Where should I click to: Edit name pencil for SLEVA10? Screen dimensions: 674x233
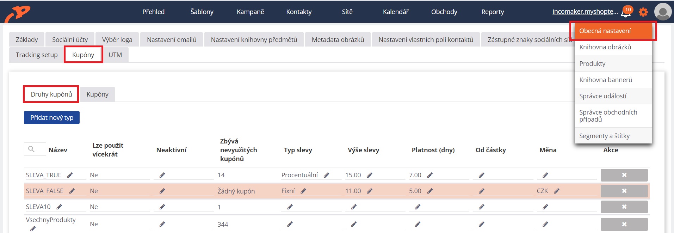[59, 207]
